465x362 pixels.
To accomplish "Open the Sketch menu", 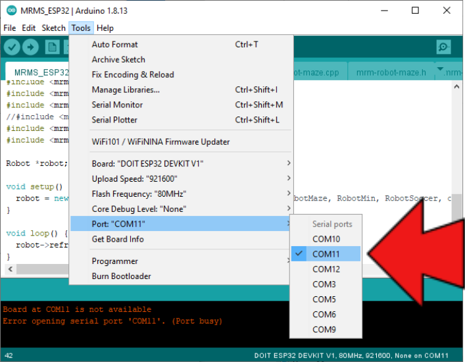I will click(53, 28).
